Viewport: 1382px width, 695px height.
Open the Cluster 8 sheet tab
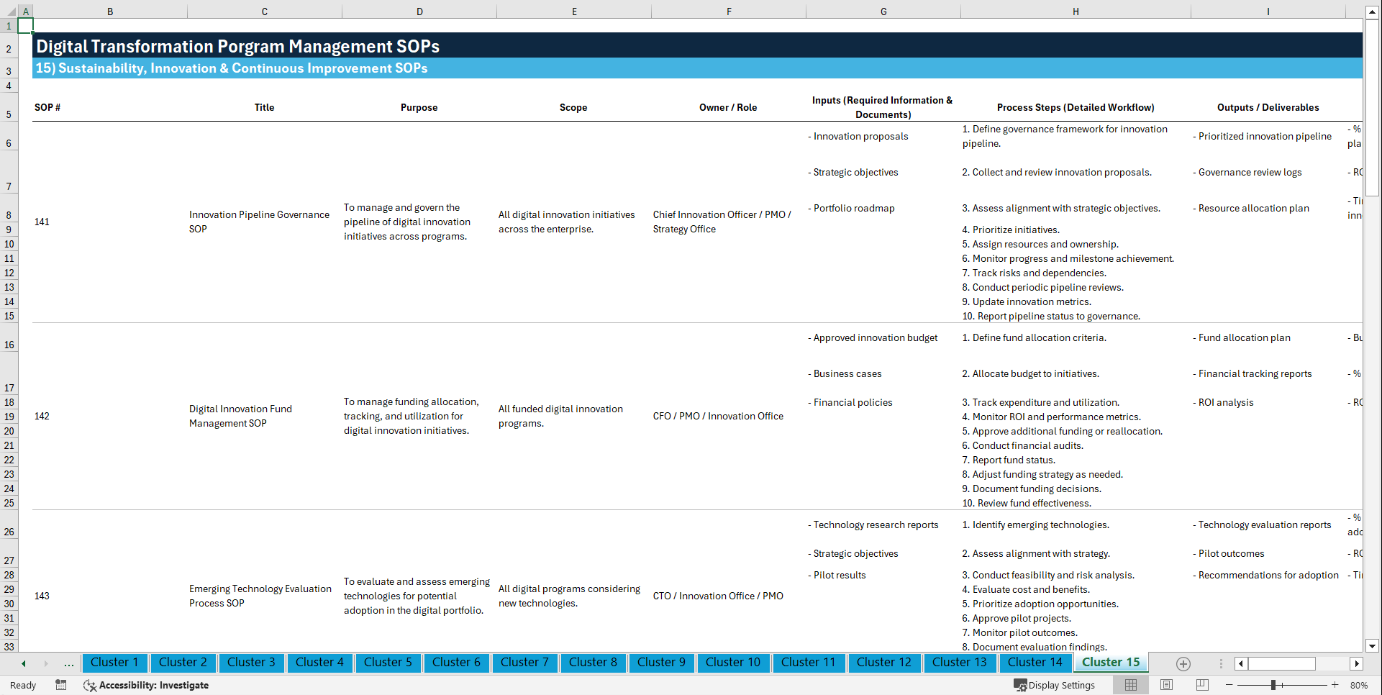(593, 663)
